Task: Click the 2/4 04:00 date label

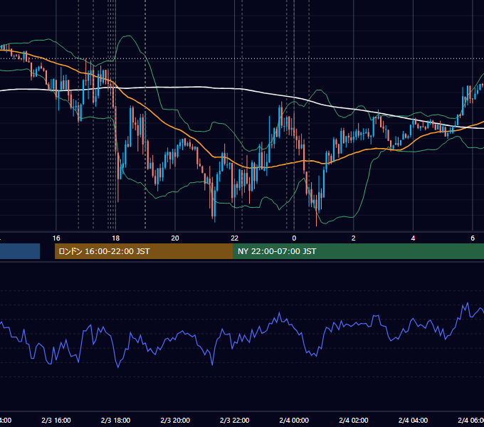Action: coord(413,420)
